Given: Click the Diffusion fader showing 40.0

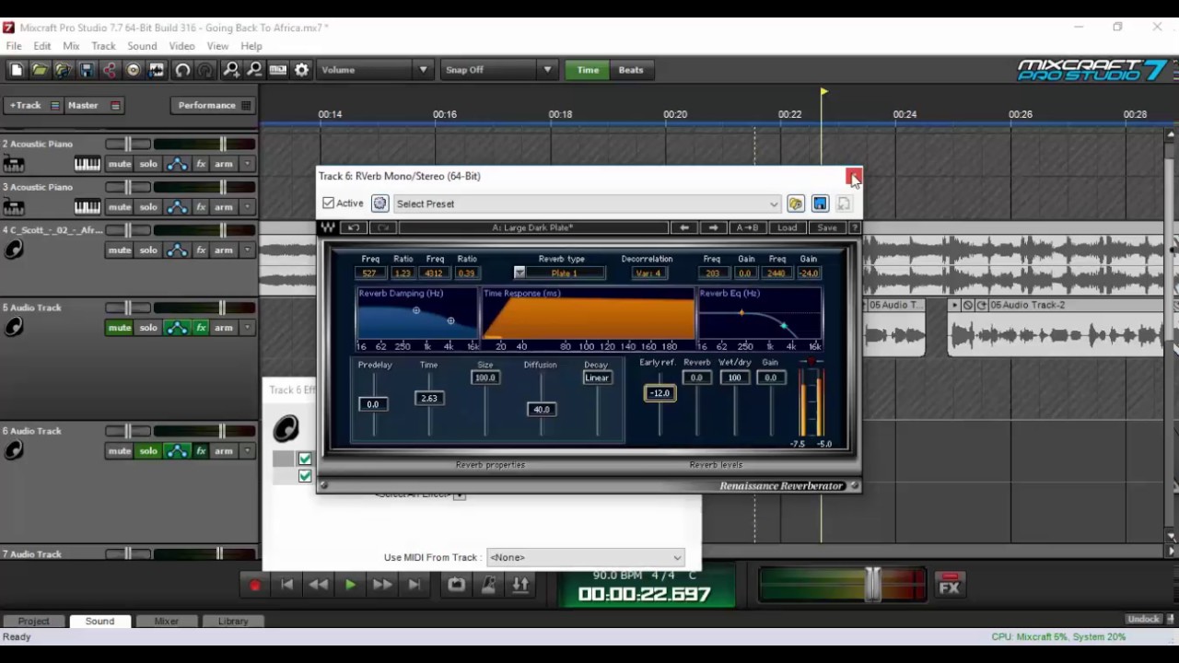Looking at the screenshot, I should click(x=542, y=409).
